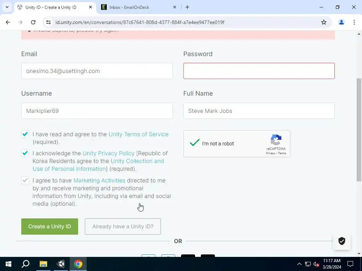This screenshot has height=271, width=362.
Task: Click the Create a Unity ID button
Action: tap(49, 227)
